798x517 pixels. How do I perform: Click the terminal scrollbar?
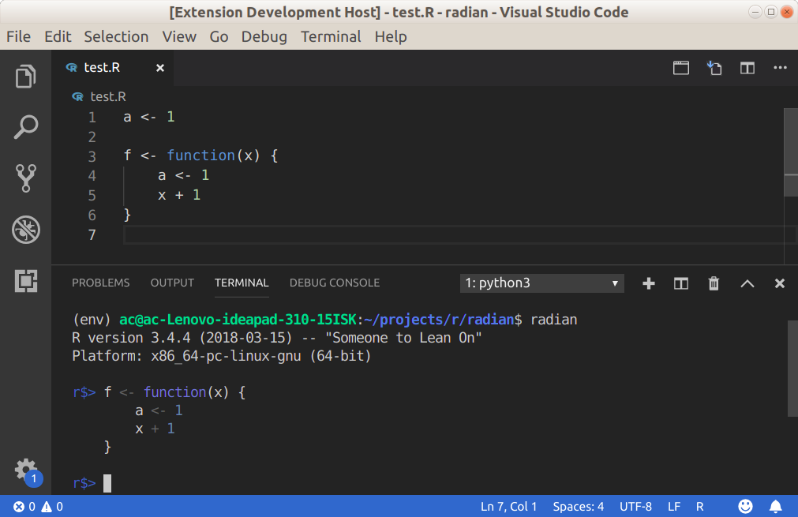(x=792, y=368)
